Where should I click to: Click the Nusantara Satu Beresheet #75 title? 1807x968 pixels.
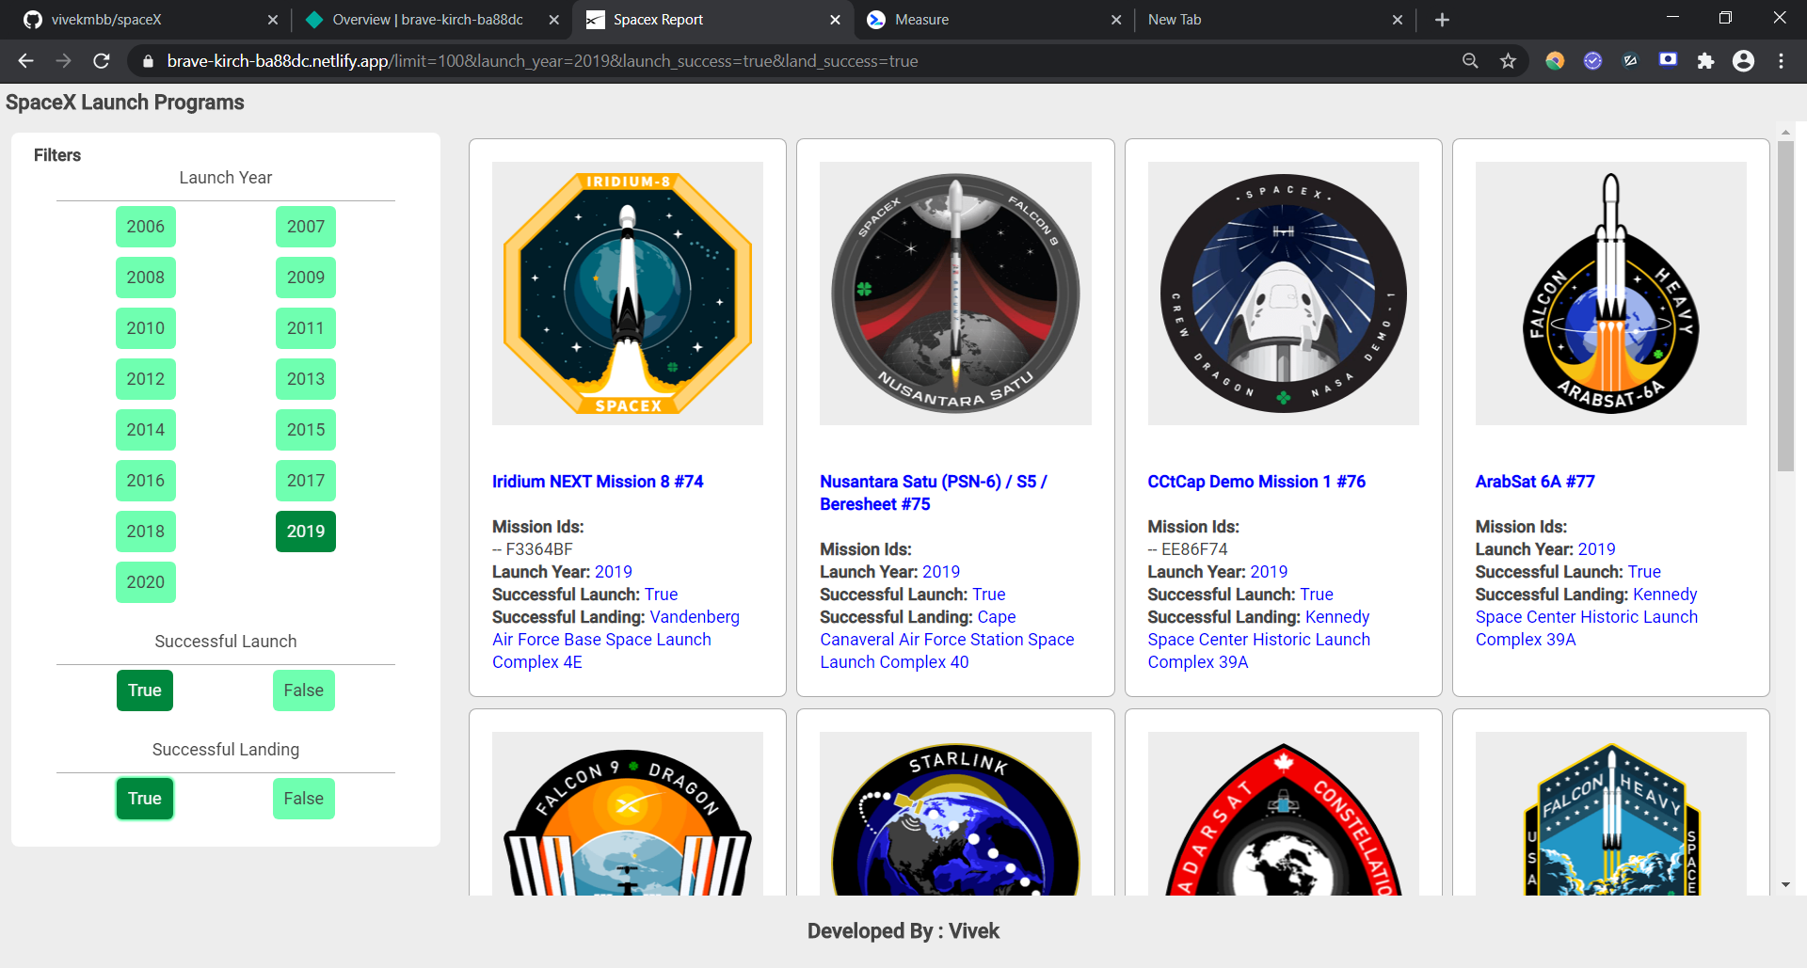click(x=934, y=493)
